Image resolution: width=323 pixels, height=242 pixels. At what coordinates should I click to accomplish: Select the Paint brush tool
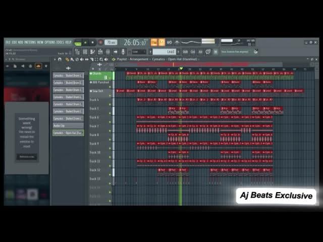coord(72,59)
